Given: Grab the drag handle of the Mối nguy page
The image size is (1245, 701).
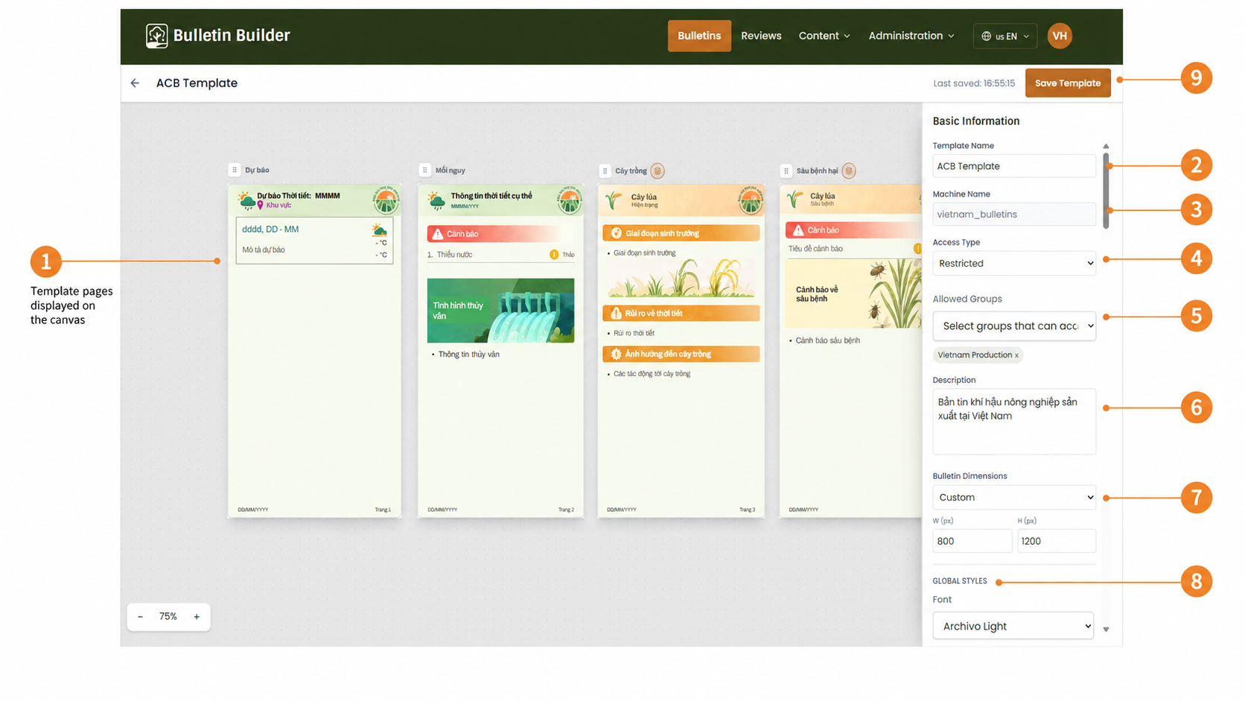Looking at the screenshot, I should (x=425, y=170).
